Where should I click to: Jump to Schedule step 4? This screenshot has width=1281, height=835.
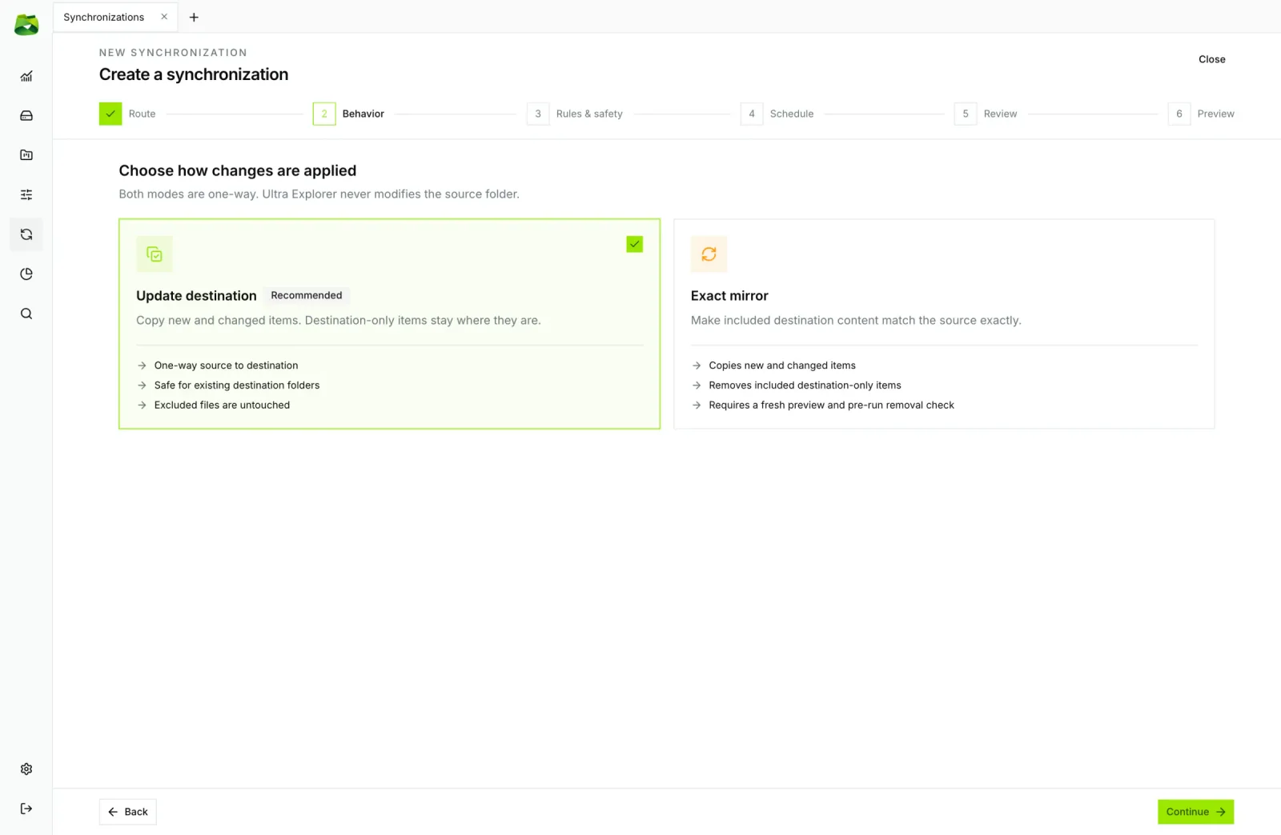click(777, 114)
